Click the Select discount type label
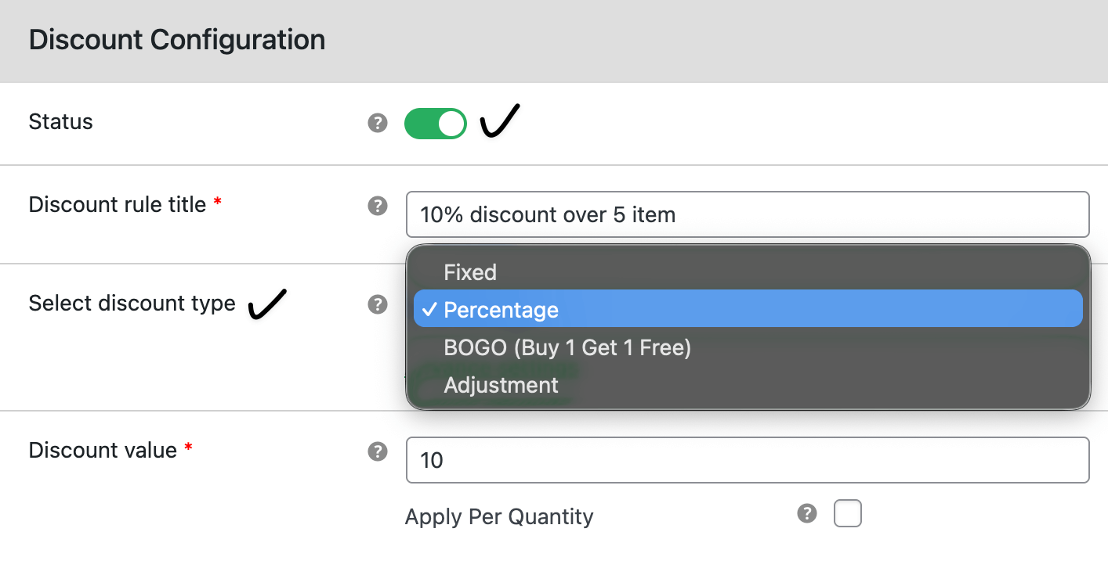The height and width of the screenshot is (568, 1108). (132, 304)
